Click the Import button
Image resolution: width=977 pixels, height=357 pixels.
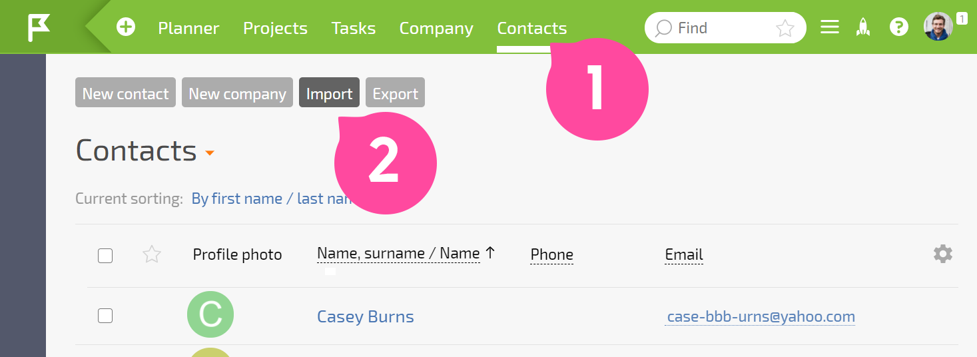click(x=329, y=93)
